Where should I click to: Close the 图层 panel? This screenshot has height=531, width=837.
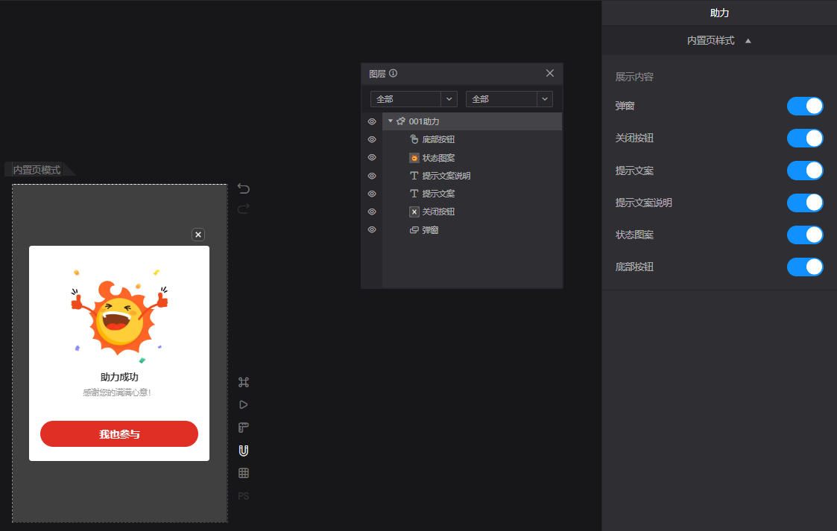coord(550,73)
